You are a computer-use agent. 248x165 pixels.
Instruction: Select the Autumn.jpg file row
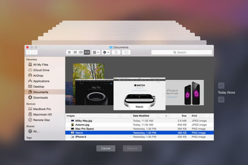point(139,125)
